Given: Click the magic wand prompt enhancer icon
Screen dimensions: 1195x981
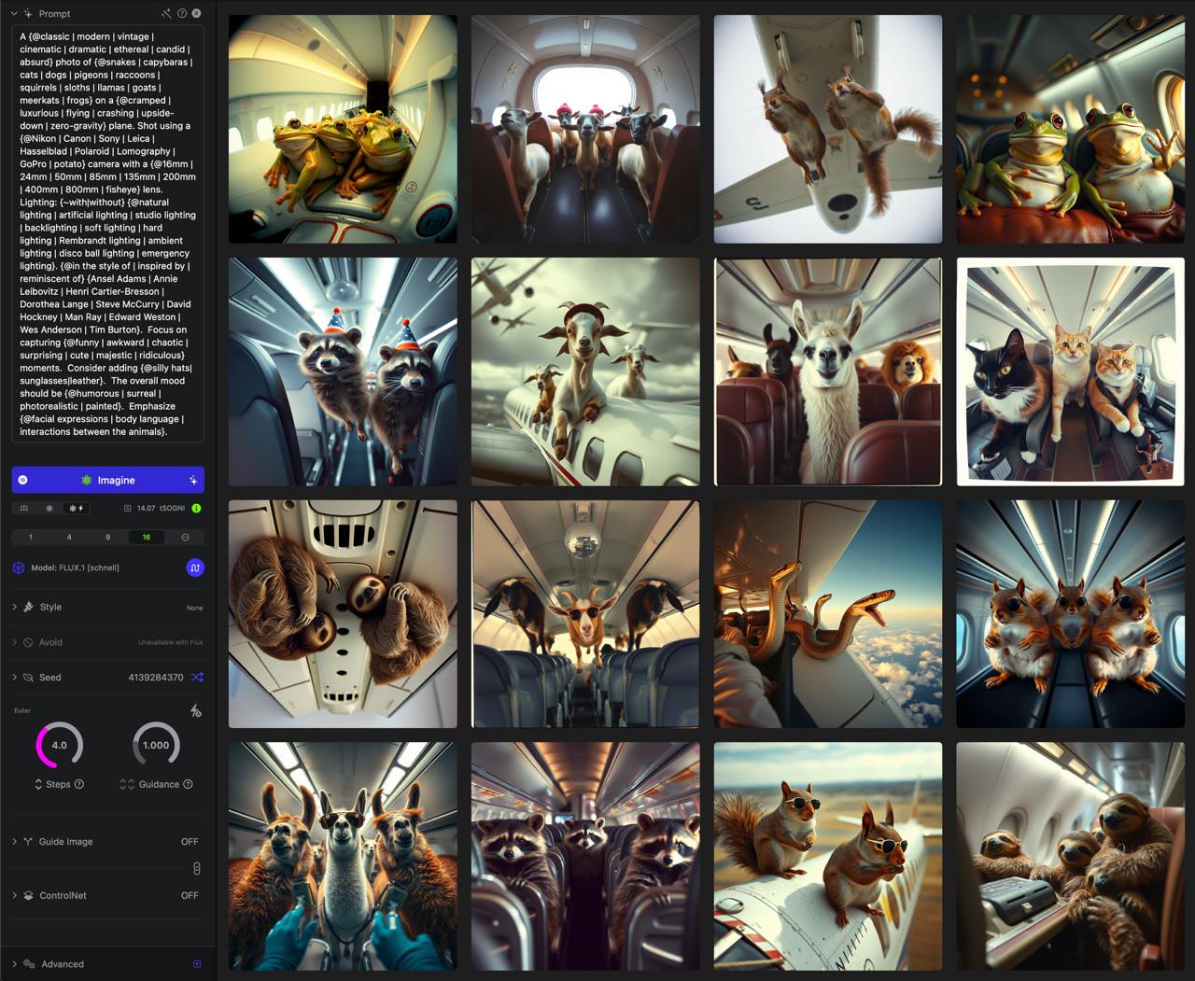Looking at the screenshot, I should [166, 14].
